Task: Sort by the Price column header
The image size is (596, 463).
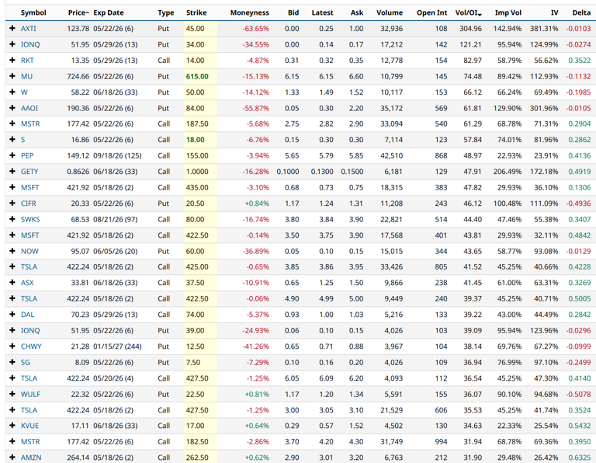Action: 78,12
